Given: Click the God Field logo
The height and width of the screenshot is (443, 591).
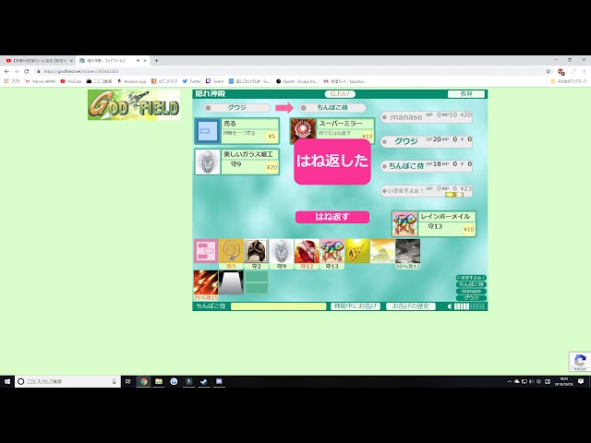Looking at the screenshot, I should [x=134, y=104].
